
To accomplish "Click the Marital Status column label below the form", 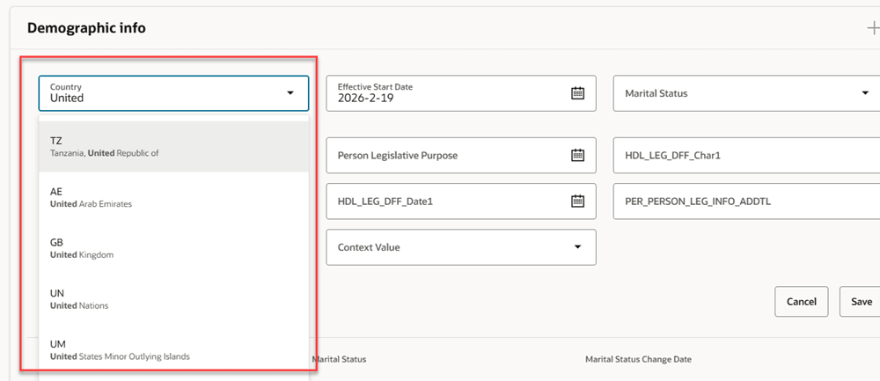I will pos(339,359).
